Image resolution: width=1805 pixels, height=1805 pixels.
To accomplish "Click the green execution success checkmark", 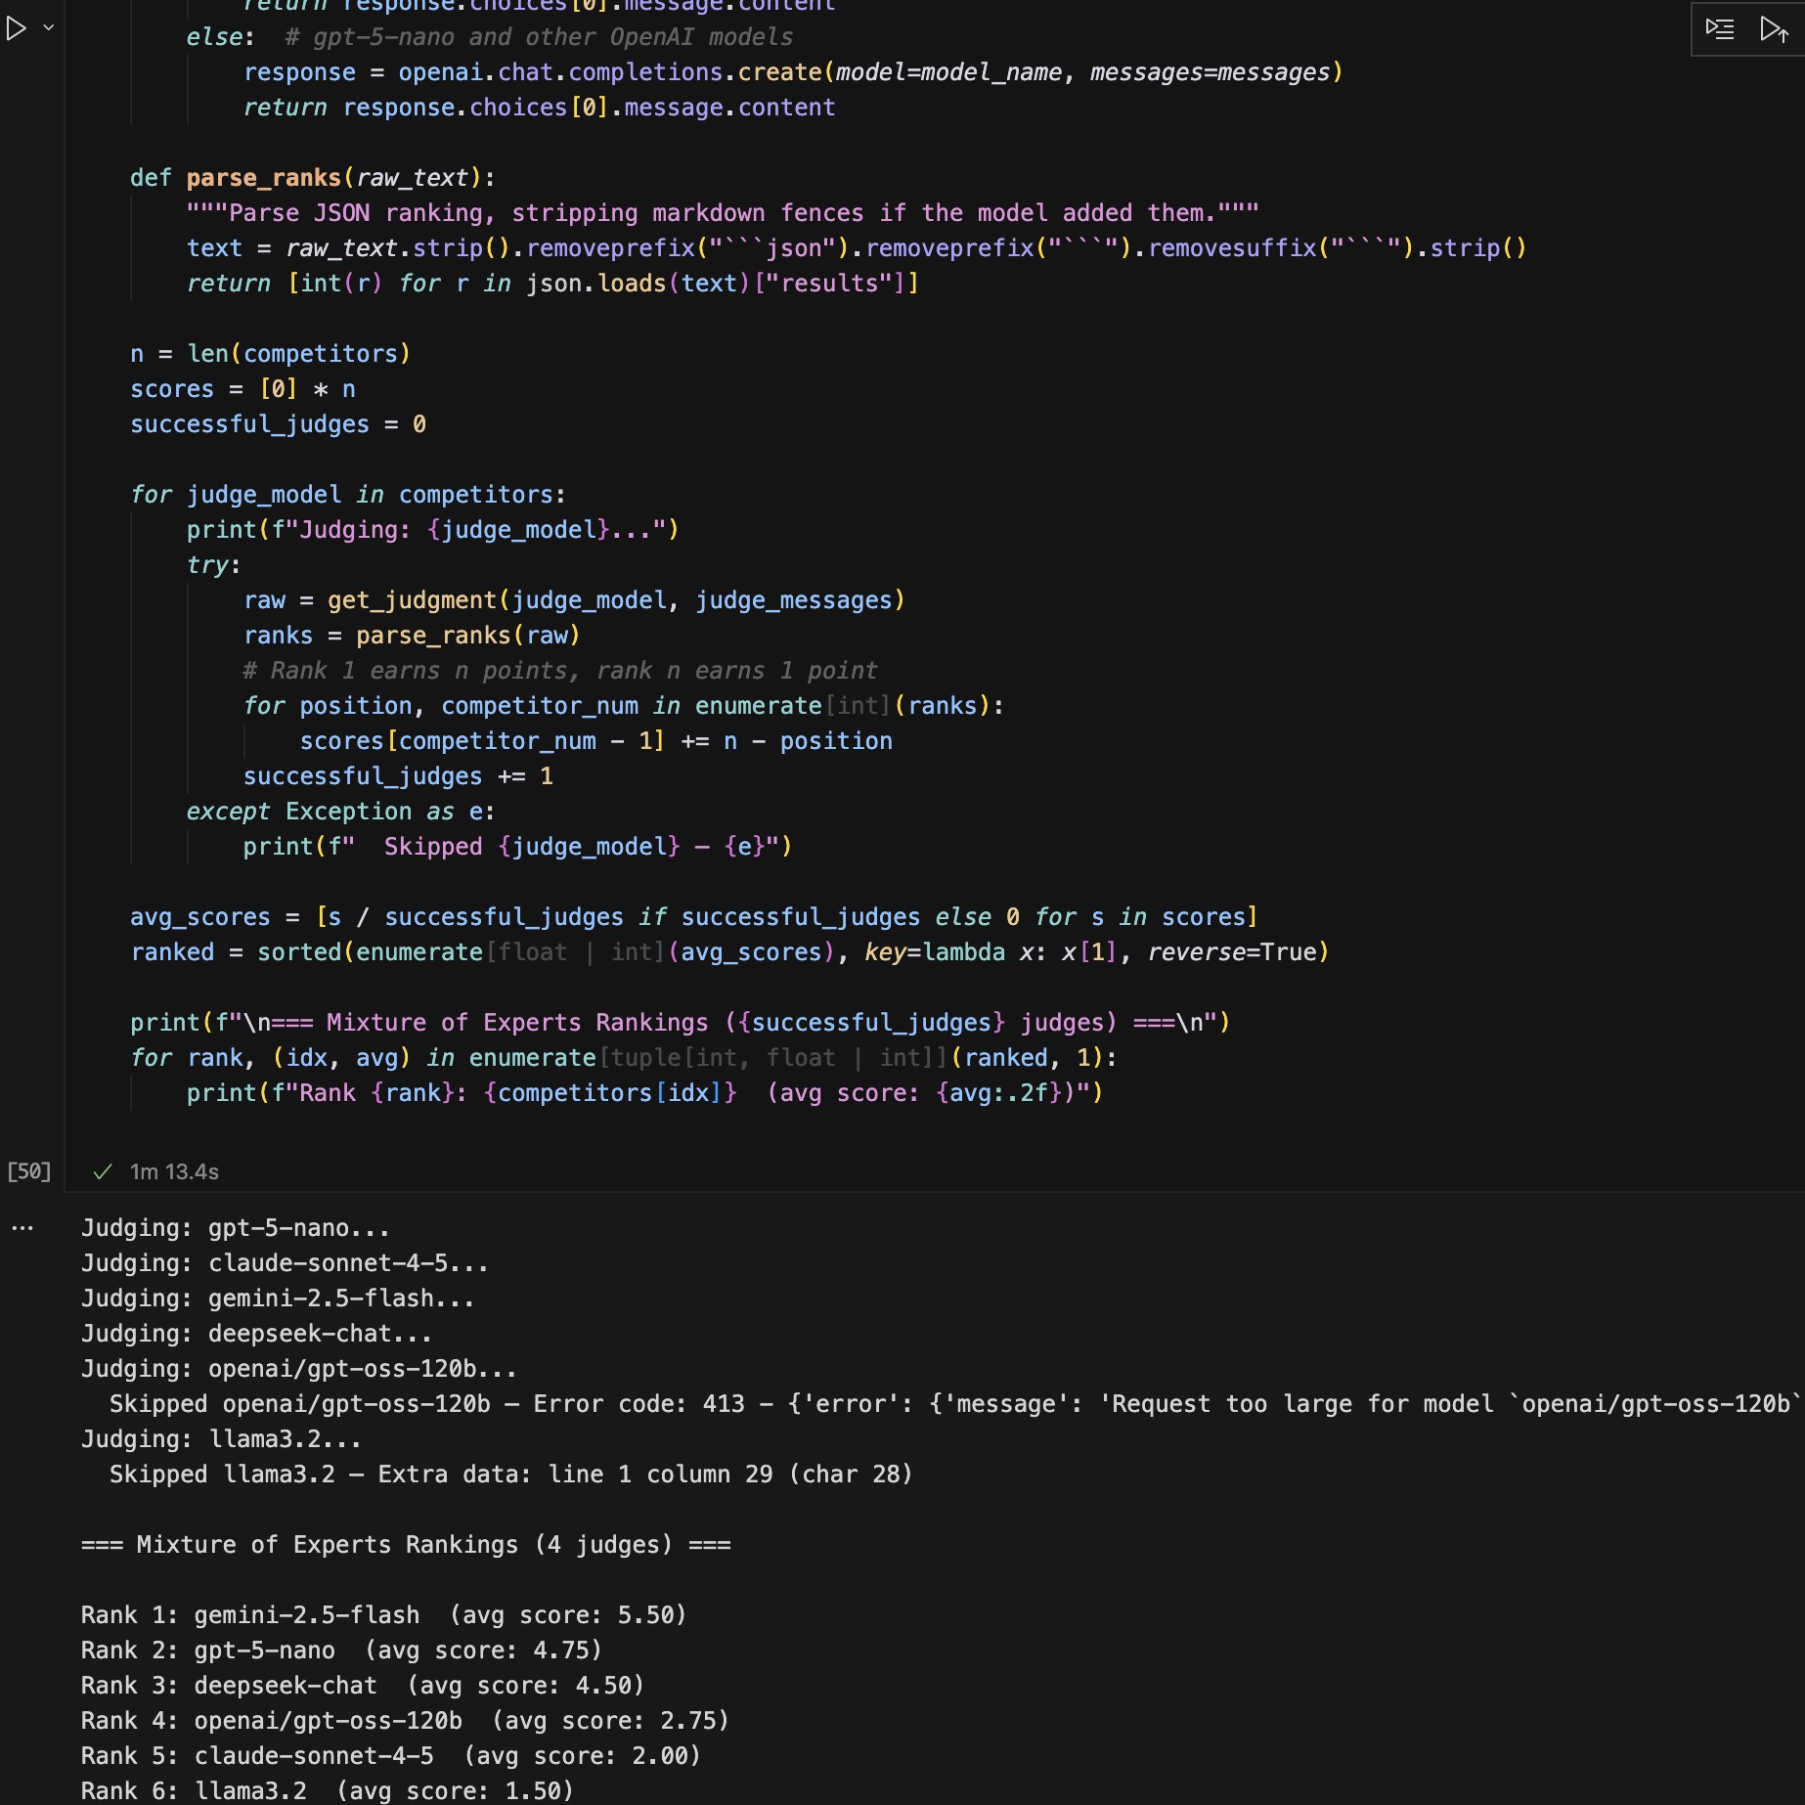I will click(102, 1171).
